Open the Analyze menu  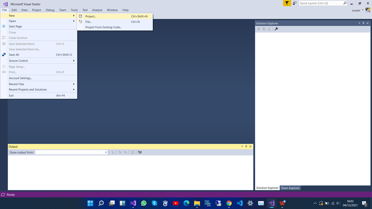click(97, 10)
